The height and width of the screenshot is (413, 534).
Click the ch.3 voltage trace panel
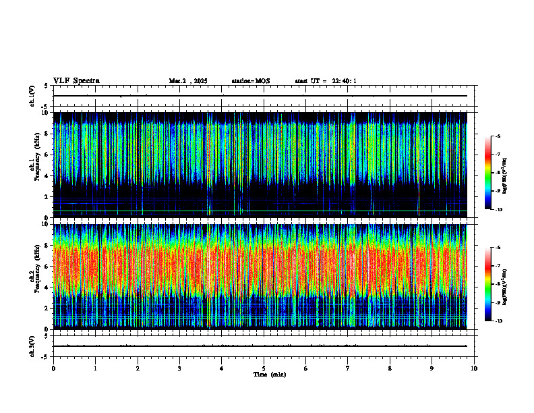[265, 346]
